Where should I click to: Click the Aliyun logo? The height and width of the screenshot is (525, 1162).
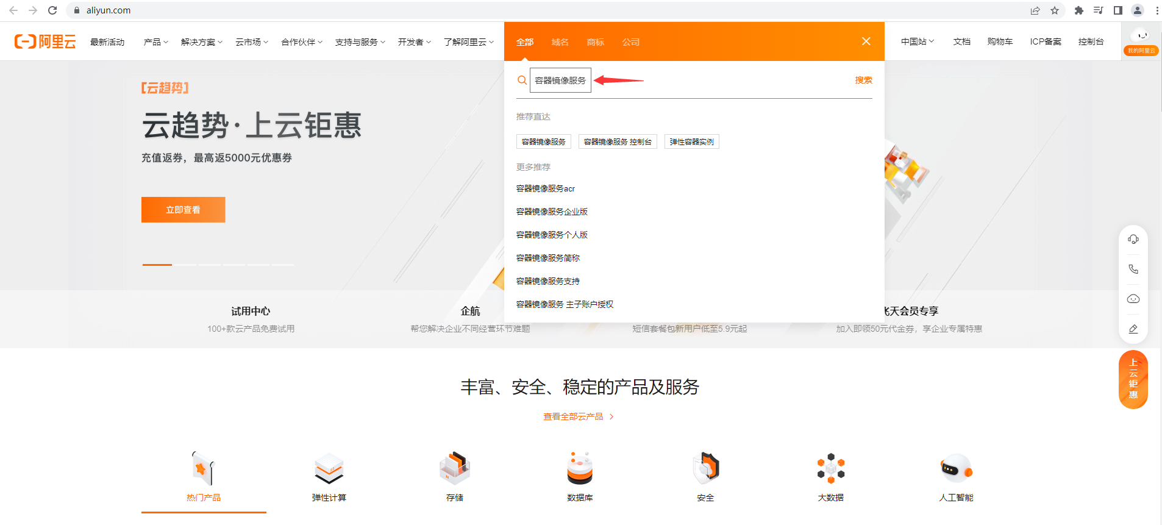45,41
